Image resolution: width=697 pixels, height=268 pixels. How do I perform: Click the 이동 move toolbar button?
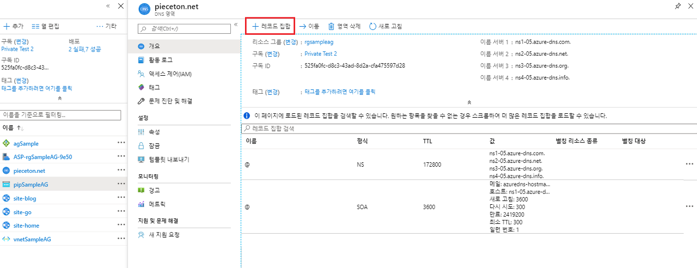point(309,26)
